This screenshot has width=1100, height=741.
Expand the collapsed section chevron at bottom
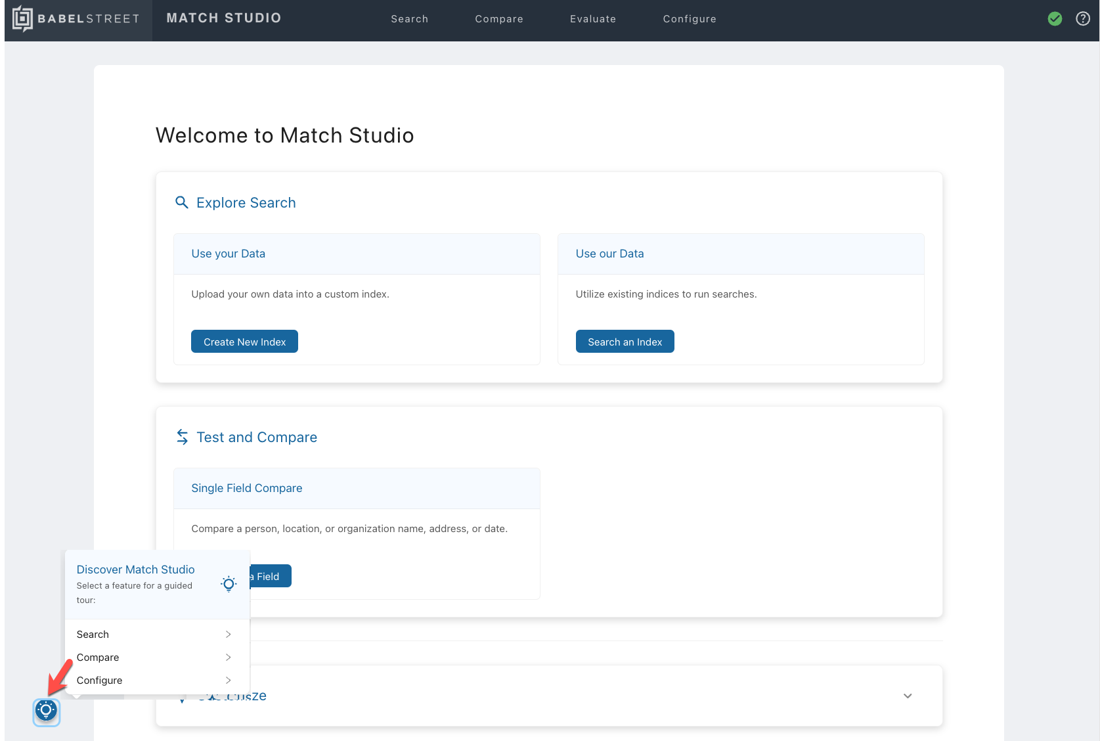(908, 696)
